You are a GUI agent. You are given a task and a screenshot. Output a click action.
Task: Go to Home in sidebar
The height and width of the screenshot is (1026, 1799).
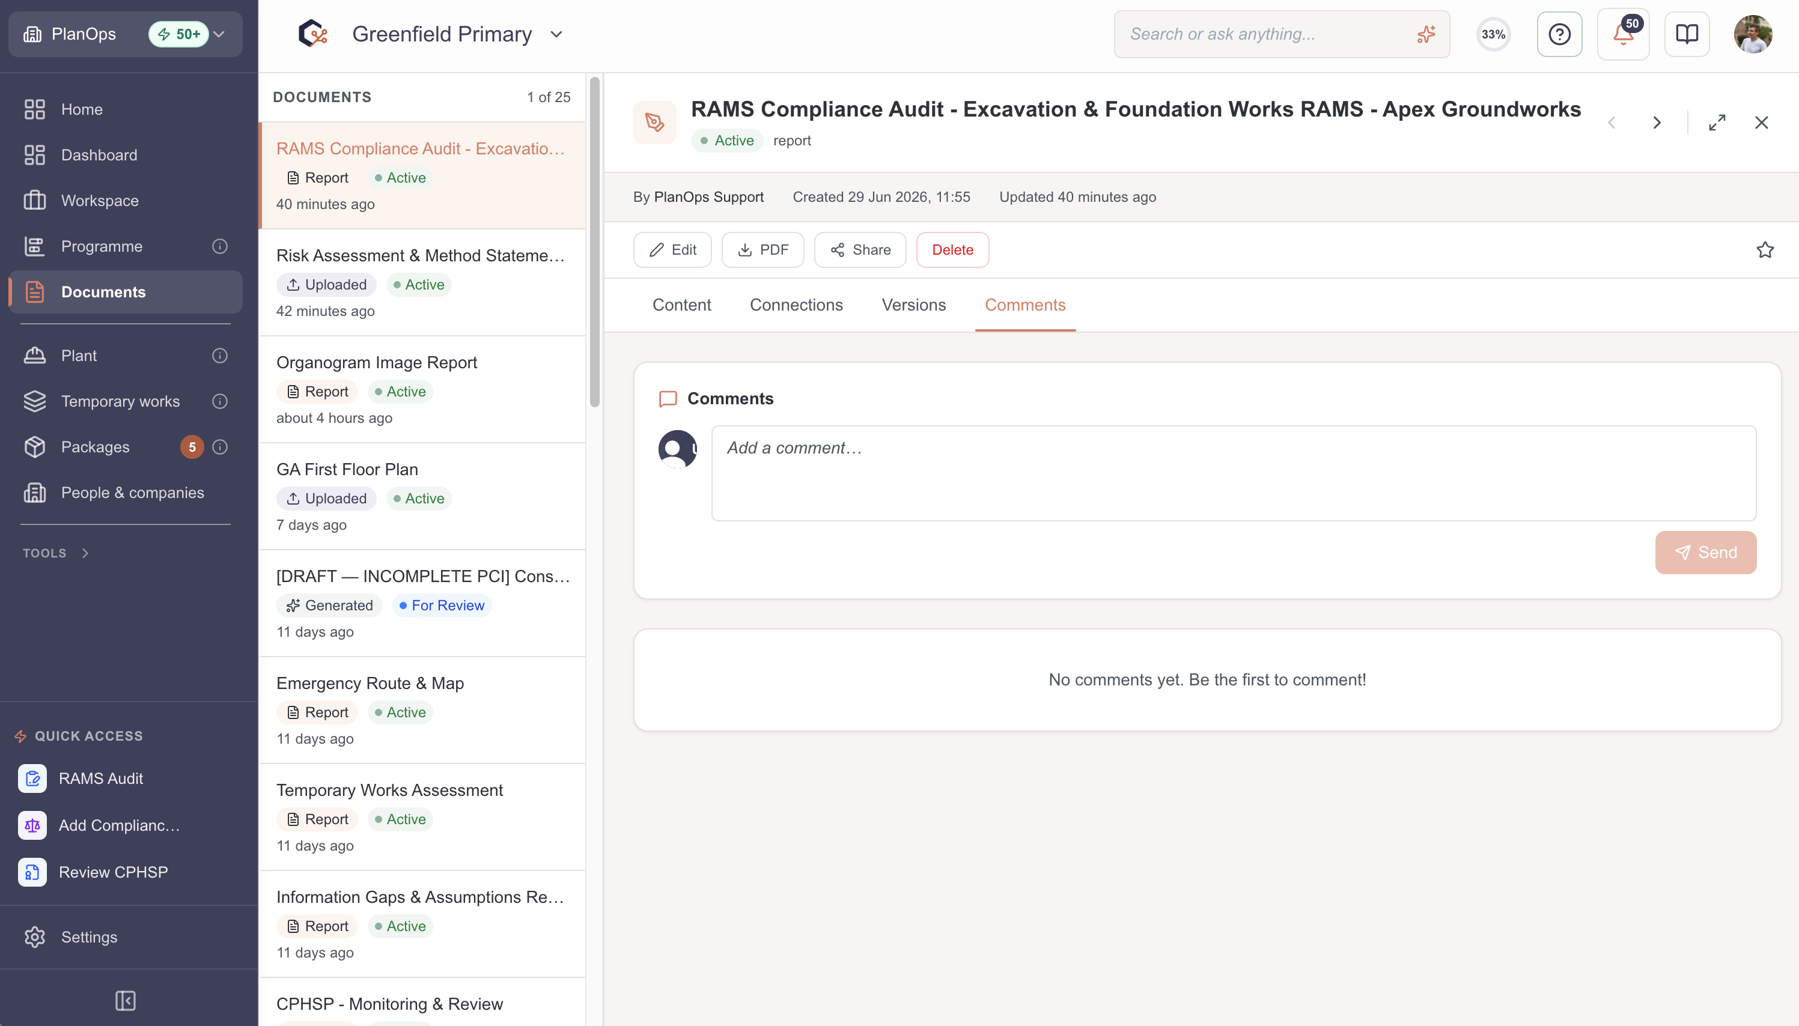(x=126, y=109)
